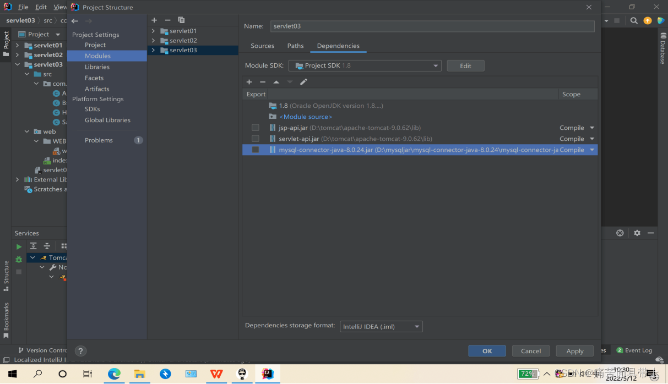Click the module Name input field

click(x=432, y=26)
